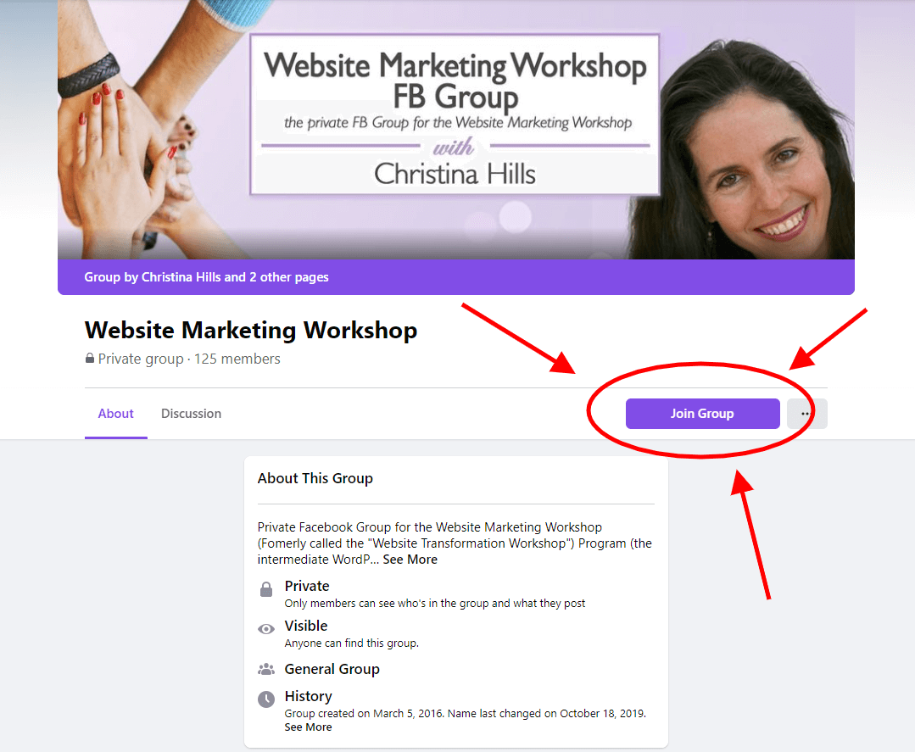This screenshot has width=915, height=752.
Task: Click the eye icon next to Visible
Action: (x=266, y=629)
